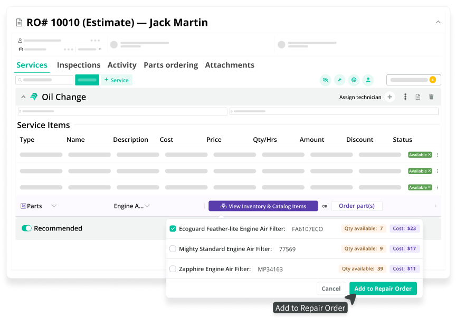Switch to the Inspections tab

tap(79, 65)
